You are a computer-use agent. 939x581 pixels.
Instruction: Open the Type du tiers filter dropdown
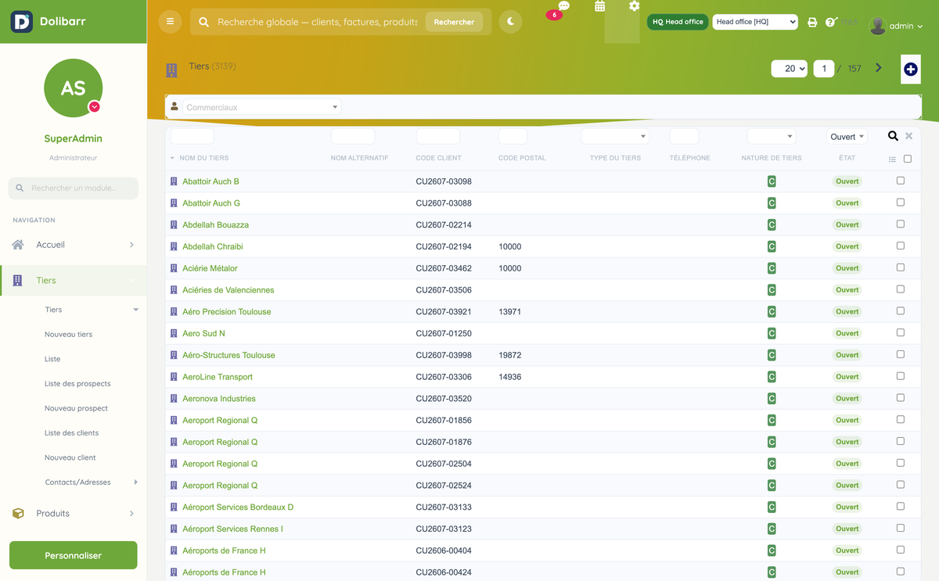(x=615, y=136)
